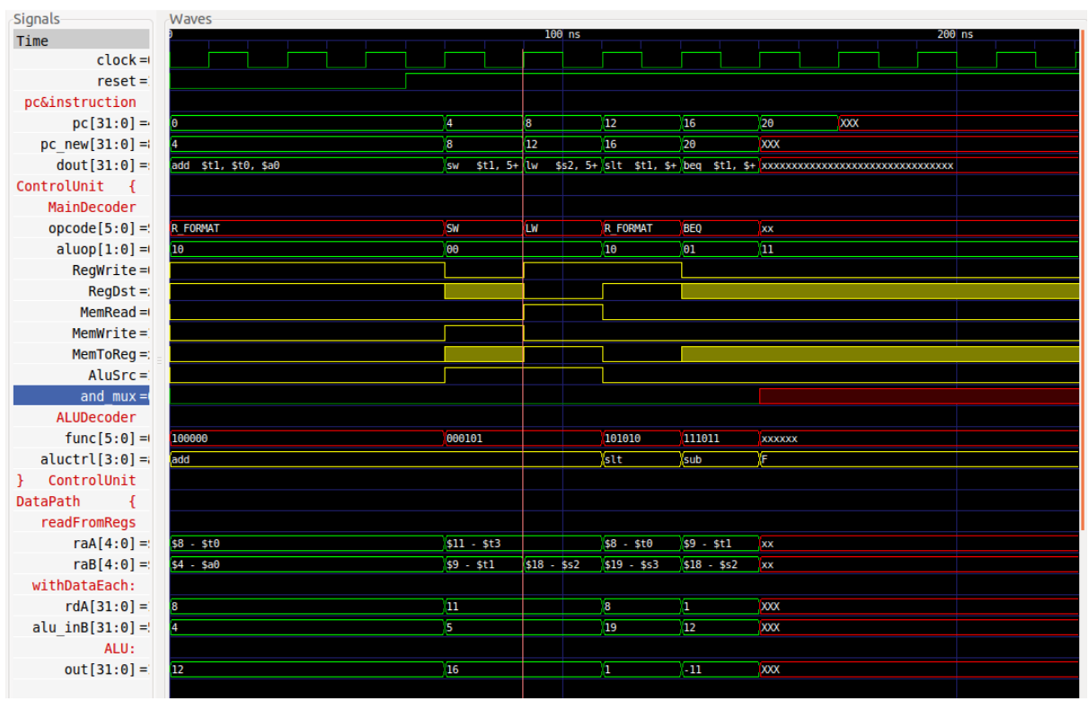1089x701 pixels.
Task: Click the red and_mux undefined wave segment
Action: click(918, 396)
